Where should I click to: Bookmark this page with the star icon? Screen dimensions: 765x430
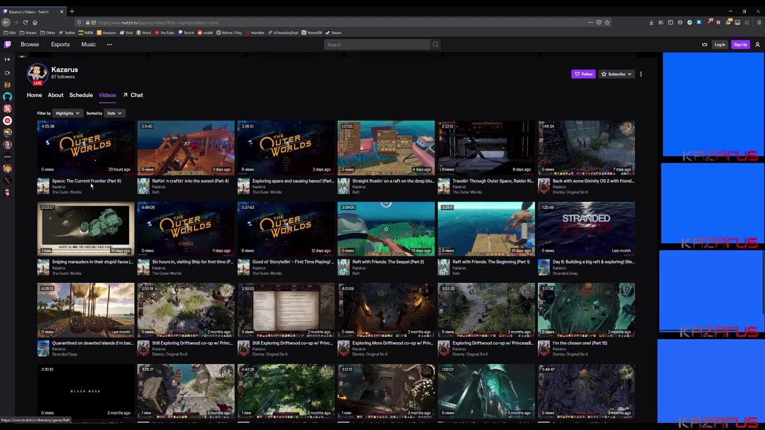coord(607,23)
